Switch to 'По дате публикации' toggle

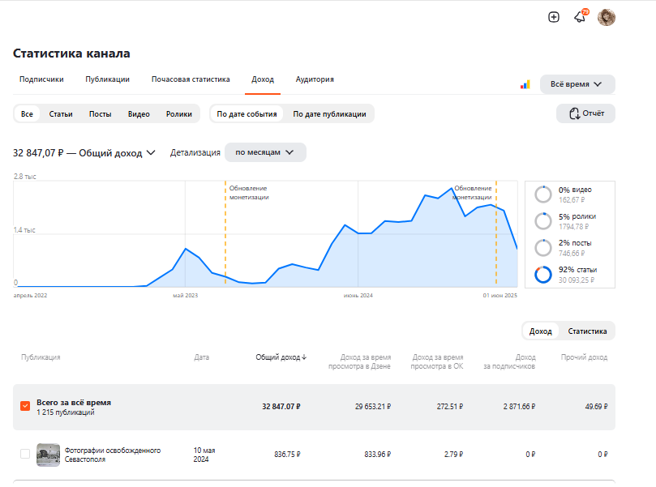coord(329,114)
